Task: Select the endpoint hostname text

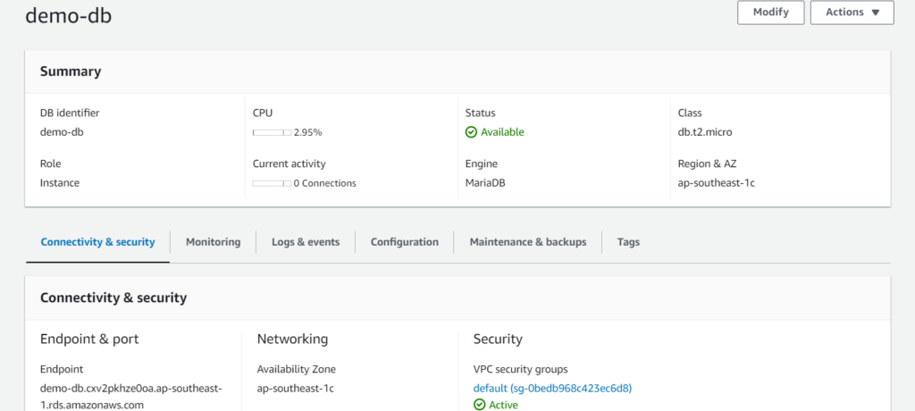Action: (131, 397)
